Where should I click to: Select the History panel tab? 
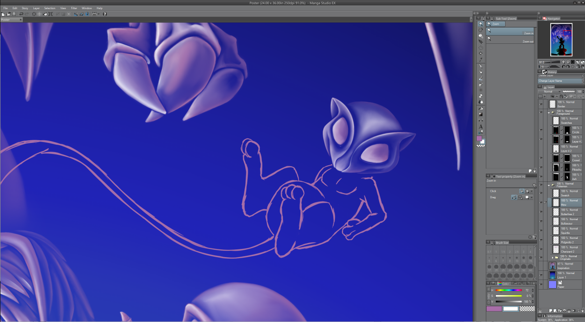pos(549,72)
